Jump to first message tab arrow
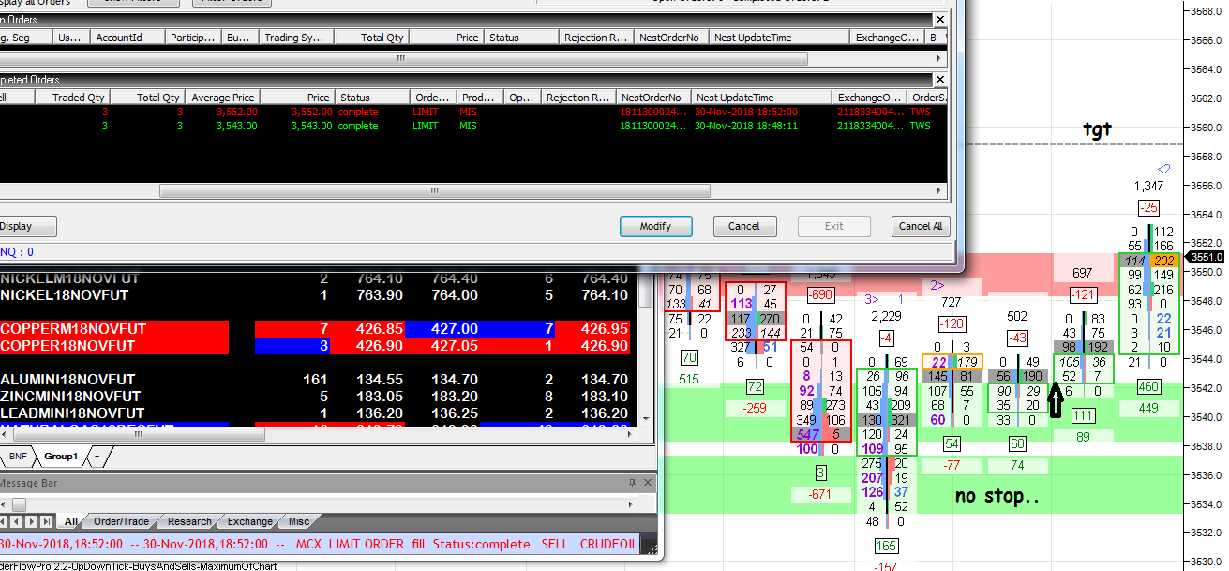Viewport: 1229px width, 571px height. [x=5, y=521]
